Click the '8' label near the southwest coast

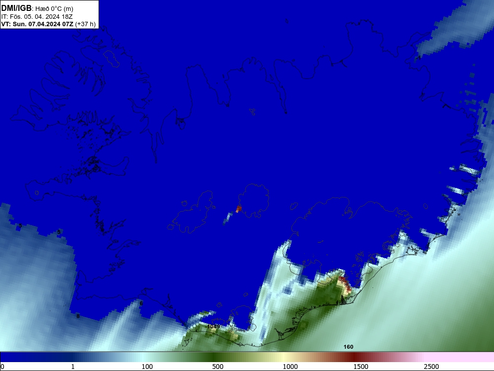point(78,316)
